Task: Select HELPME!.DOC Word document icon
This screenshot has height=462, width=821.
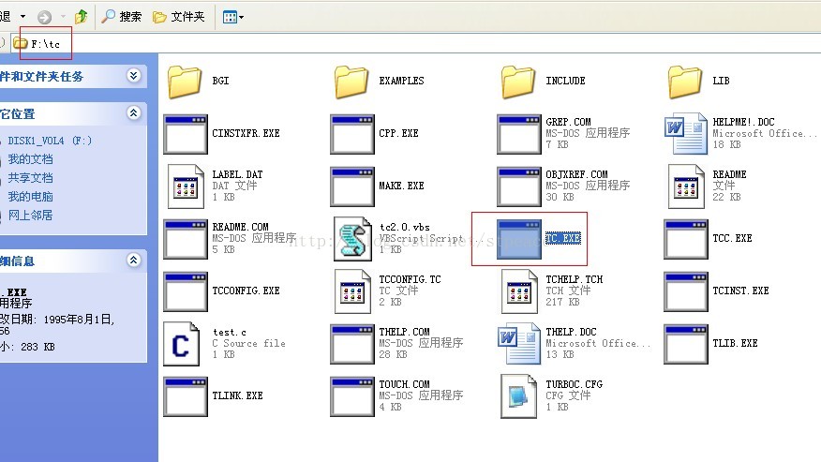Action: coord(686,134)
